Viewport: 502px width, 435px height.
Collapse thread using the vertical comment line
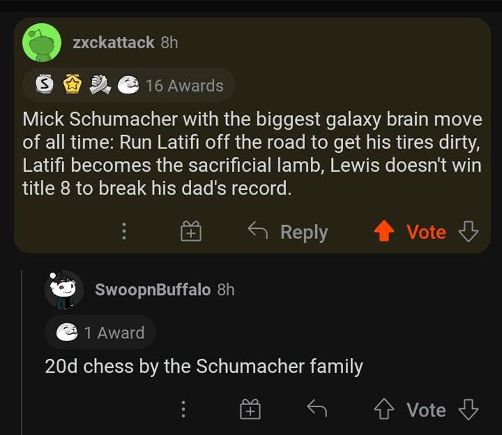22,350
